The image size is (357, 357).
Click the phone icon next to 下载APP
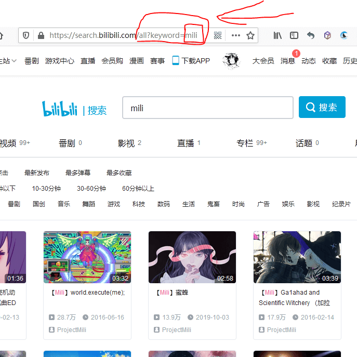pyautogui.click(x=176, y=61)
